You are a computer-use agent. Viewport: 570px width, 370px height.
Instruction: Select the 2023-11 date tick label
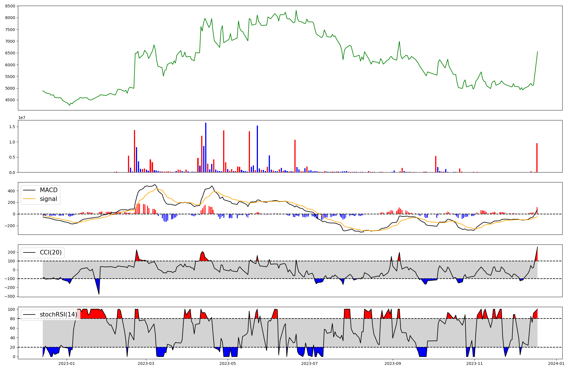[475, 363]
